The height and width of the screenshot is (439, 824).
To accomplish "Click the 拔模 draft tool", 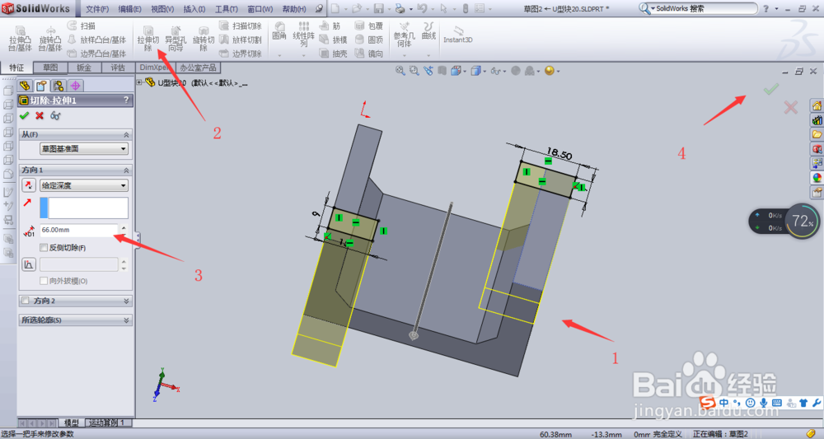I will (x=333, y=40).
